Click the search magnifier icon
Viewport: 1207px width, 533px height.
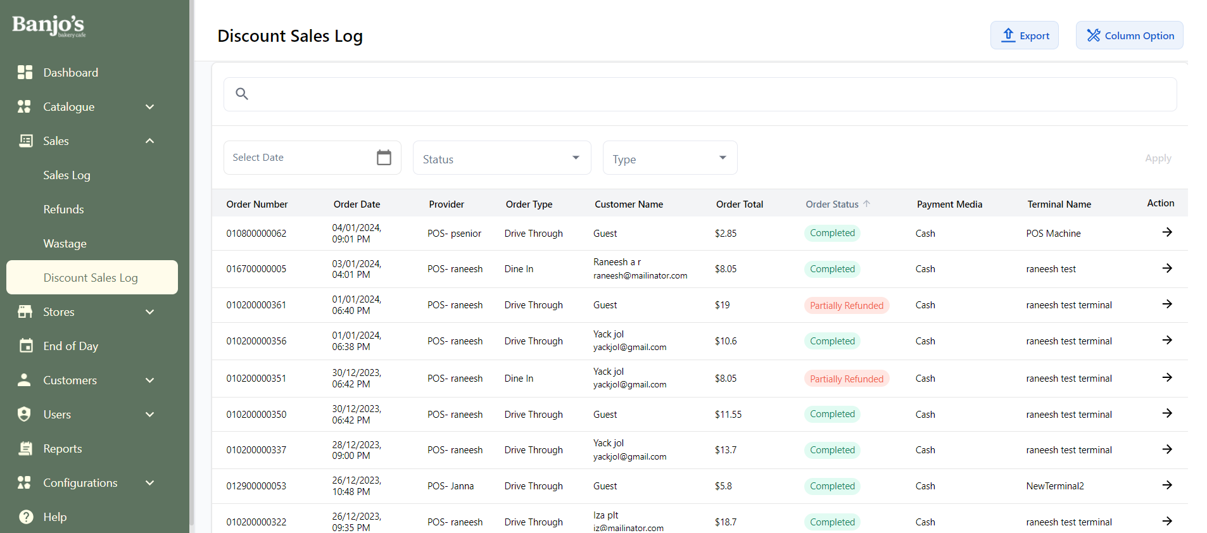click(x=242, y=94)
